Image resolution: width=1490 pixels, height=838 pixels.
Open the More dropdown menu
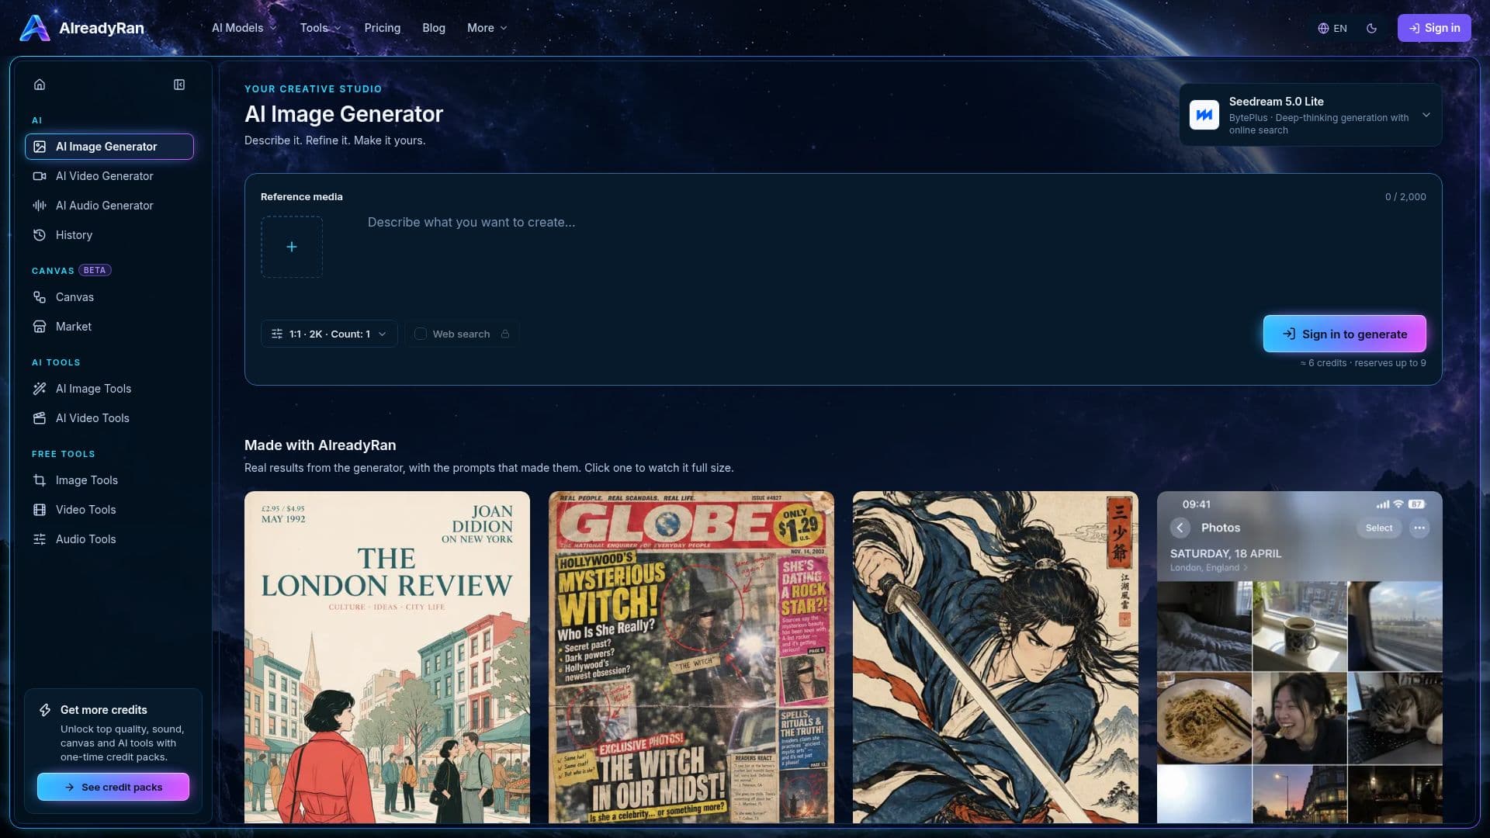coord(487,28)
